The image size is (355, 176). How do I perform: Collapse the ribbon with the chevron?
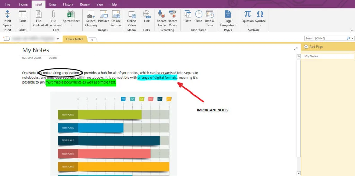coord(352,30)
